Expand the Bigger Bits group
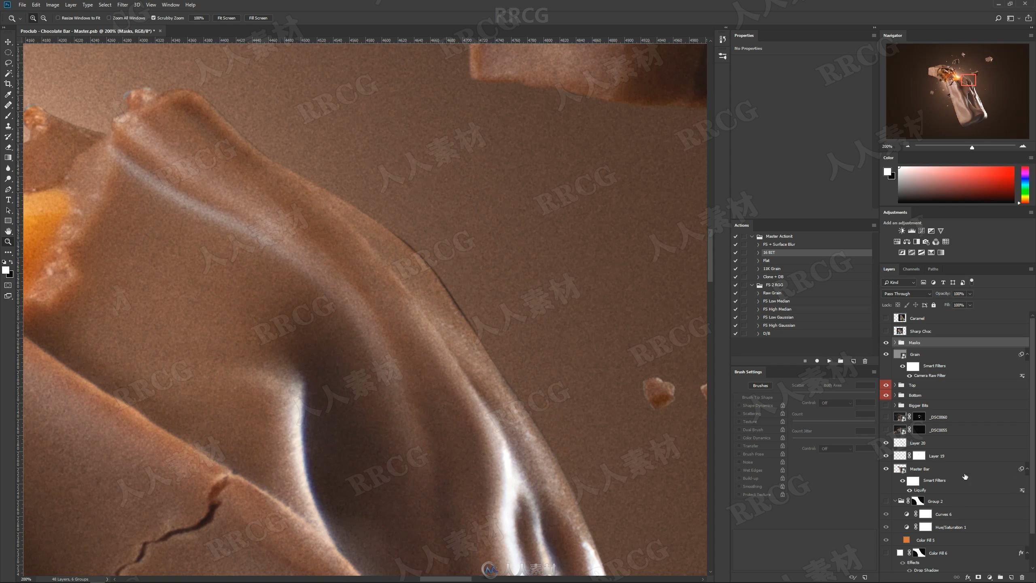 coord(895,405)
